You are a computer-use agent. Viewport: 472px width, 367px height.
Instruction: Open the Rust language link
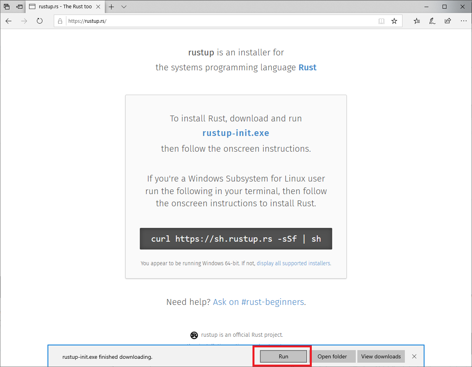307,67
